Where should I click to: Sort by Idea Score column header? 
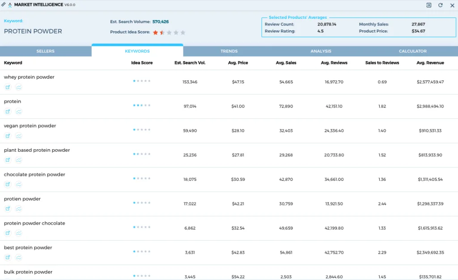[142, 63]
